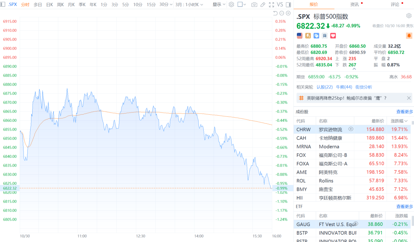The image size is (414, 242).
Task: Sort constituents by 最新价 column header
Action: 378,121
